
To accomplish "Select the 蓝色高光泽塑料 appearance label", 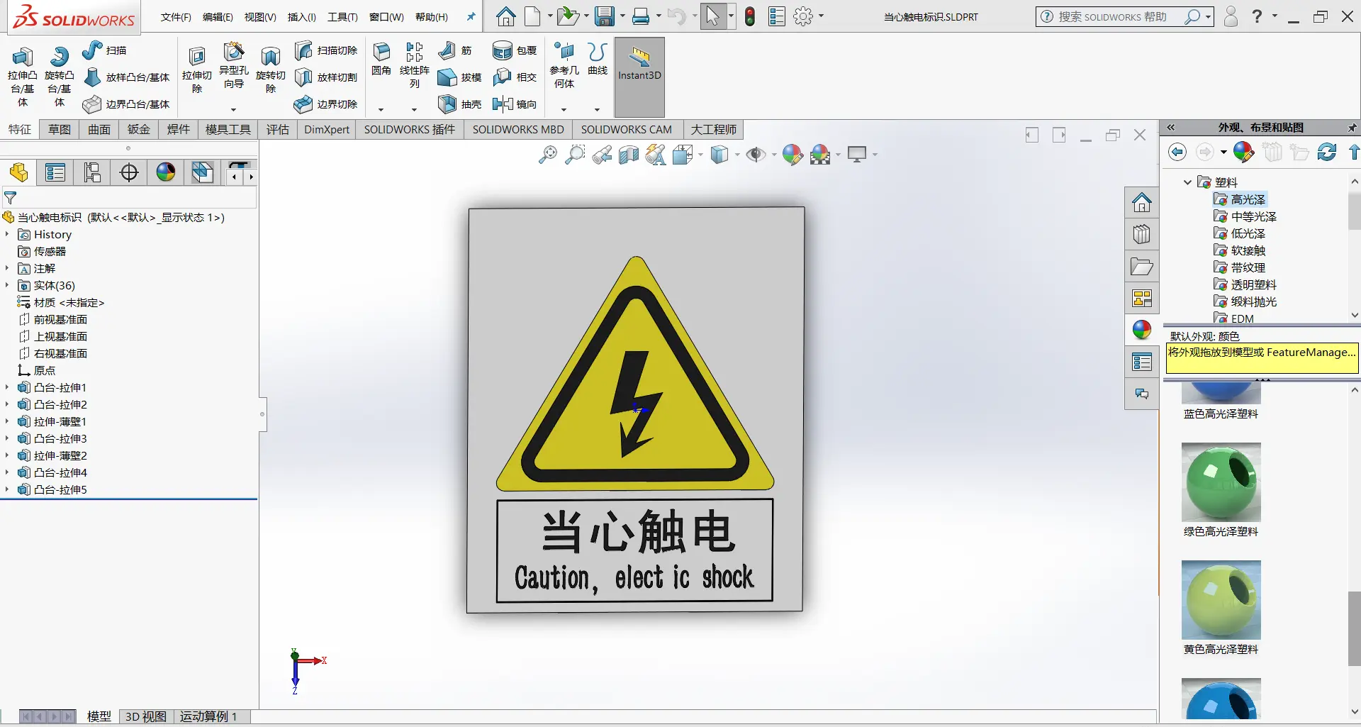I will pos(1221,414).
